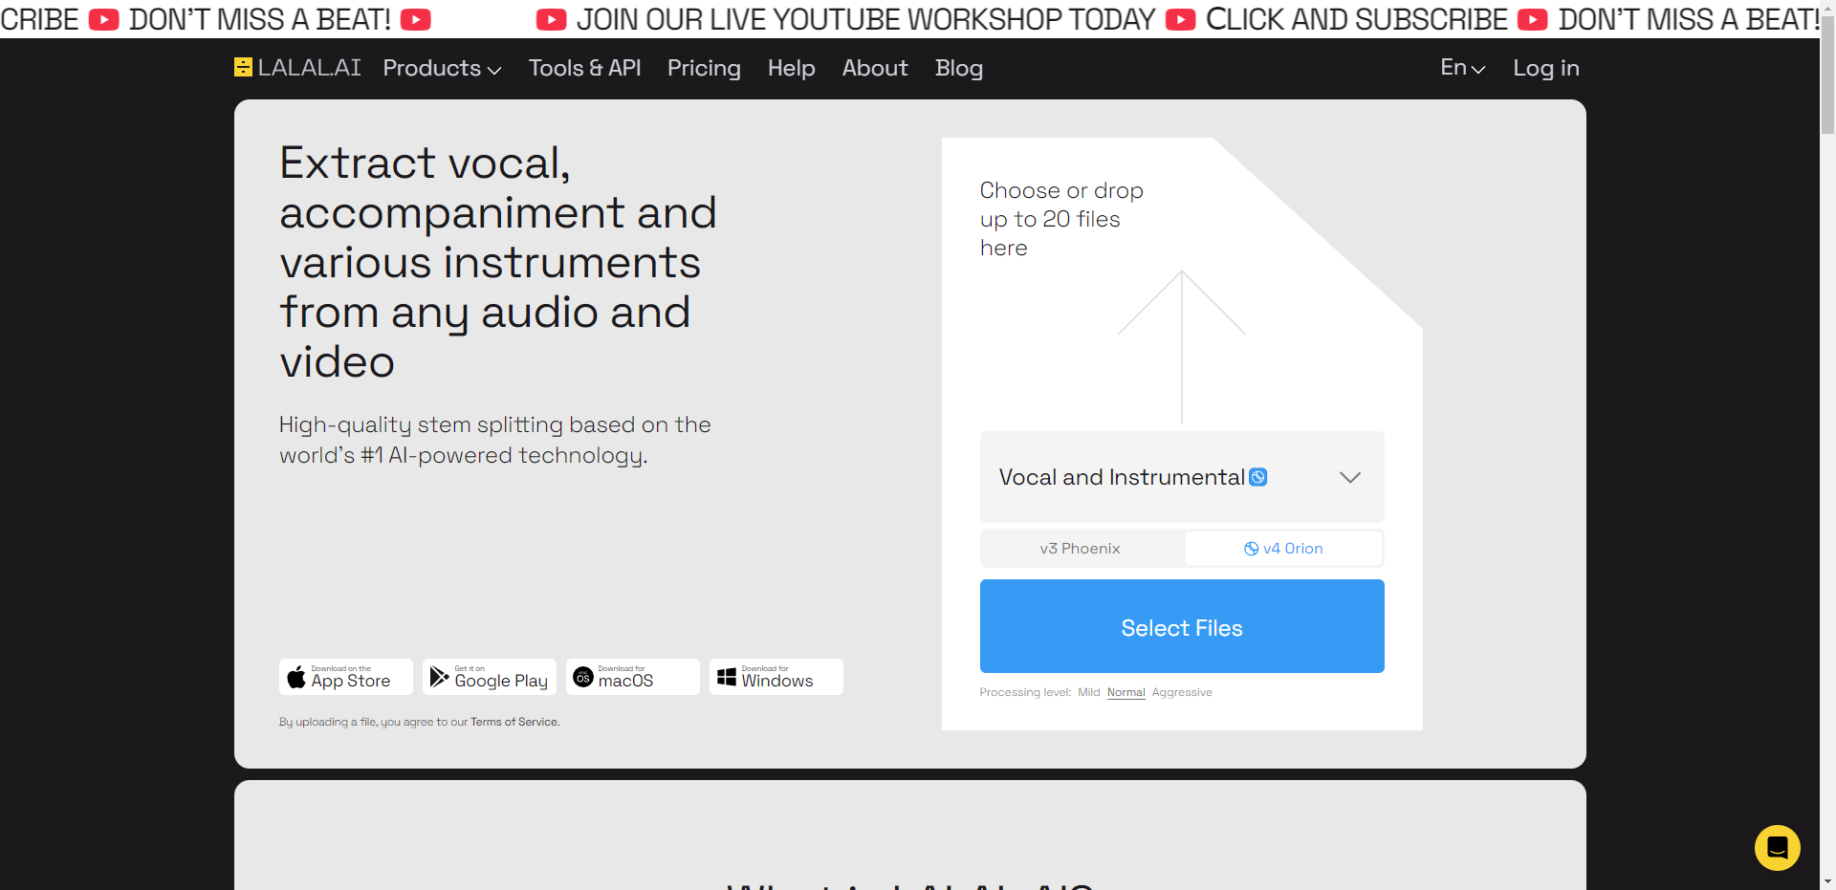
Task: Click the JOIN OUR LIVE YOUTUBE WORKSHOP TODAY banner
Action: point(865,19)
